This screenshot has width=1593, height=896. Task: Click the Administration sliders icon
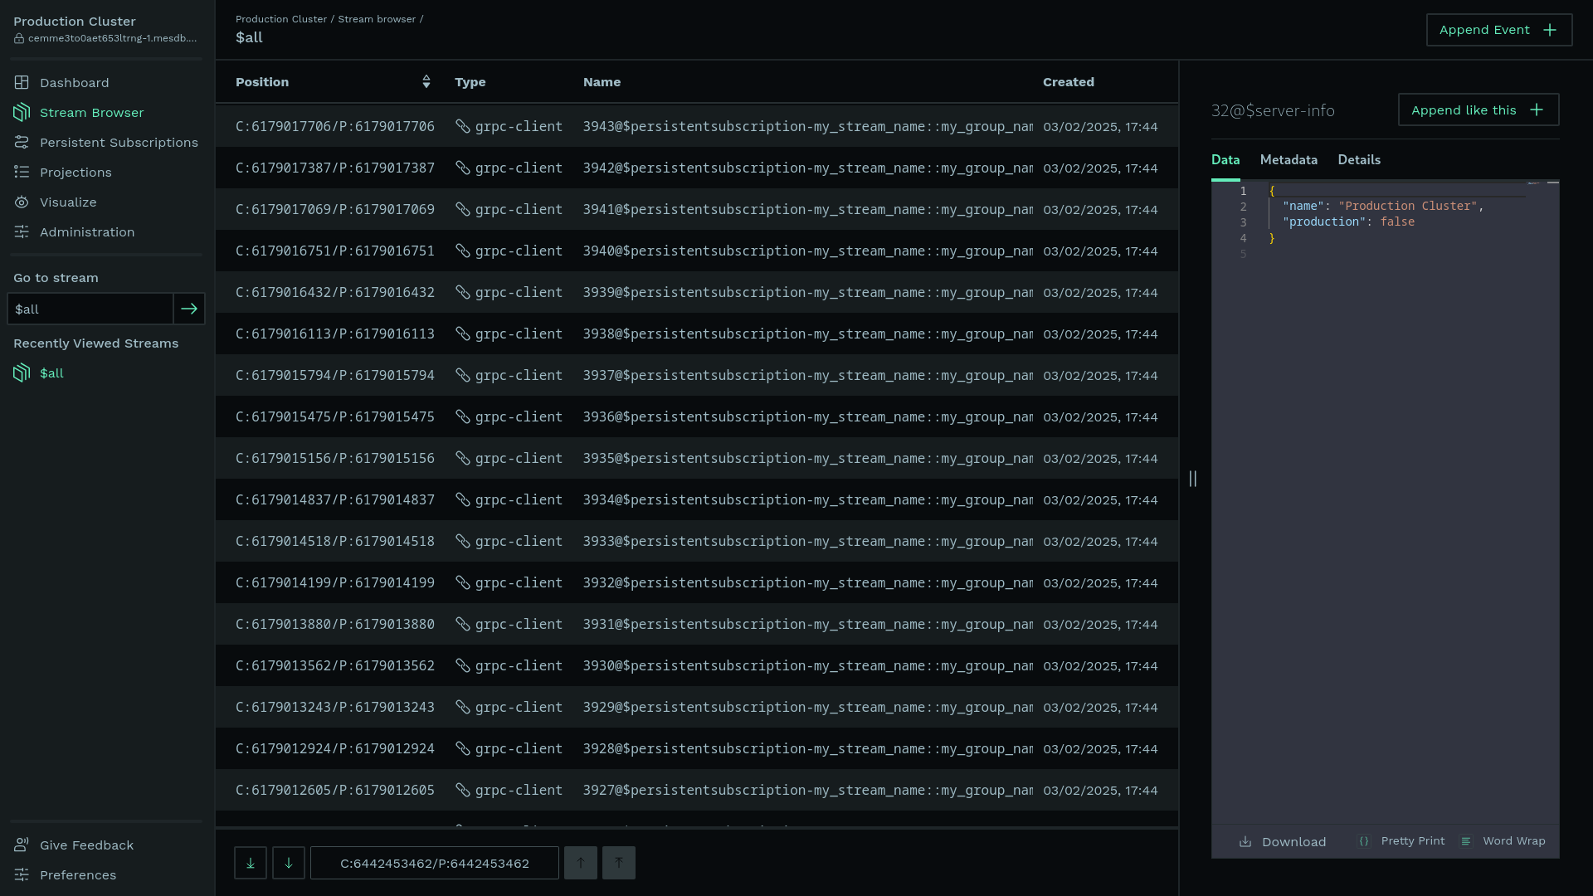[22, 232]
